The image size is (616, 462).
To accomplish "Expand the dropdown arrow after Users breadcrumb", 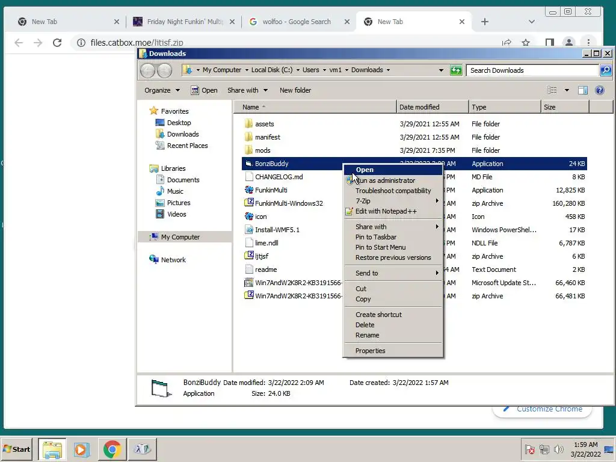I will 324,70.
